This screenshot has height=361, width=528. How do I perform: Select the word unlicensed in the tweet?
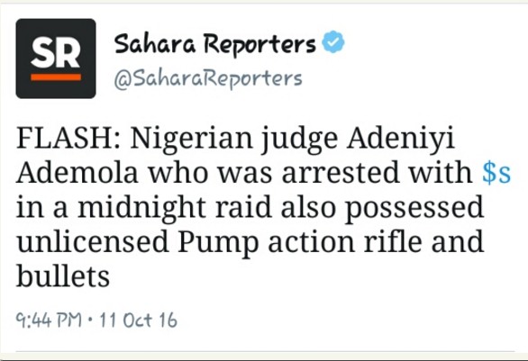click(92, 241)
